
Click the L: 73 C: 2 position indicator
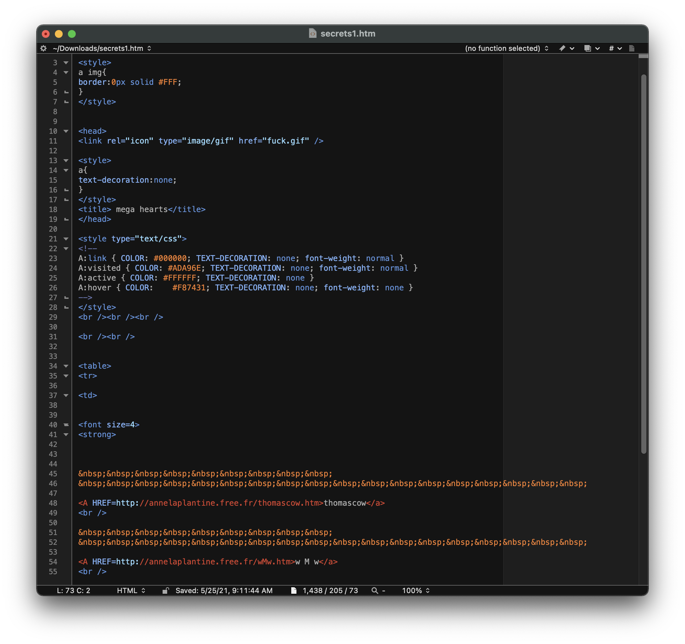pyautogui.click(x=73, y=590)
